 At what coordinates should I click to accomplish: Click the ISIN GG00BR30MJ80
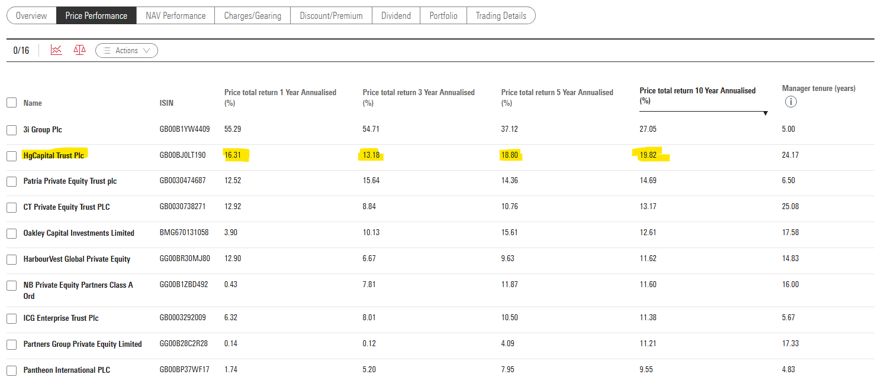pyautogui.click(x=185, y=259)
